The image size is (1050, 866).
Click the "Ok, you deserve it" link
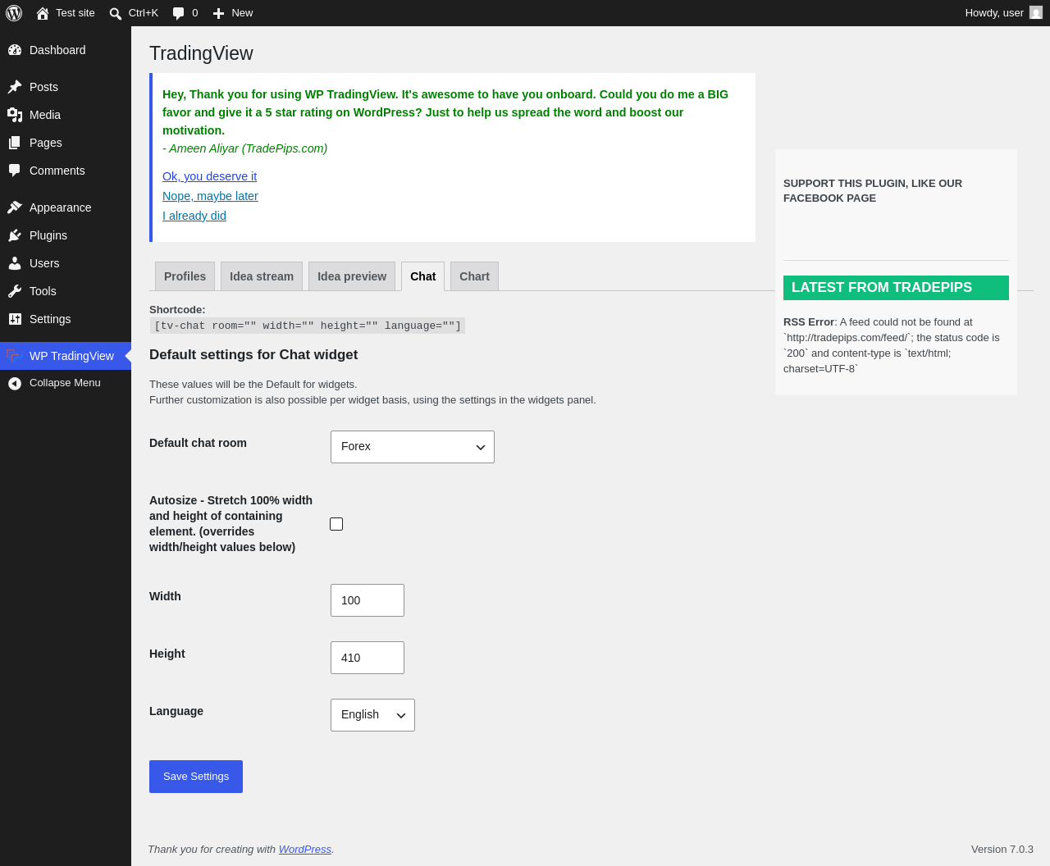[209, 176]
